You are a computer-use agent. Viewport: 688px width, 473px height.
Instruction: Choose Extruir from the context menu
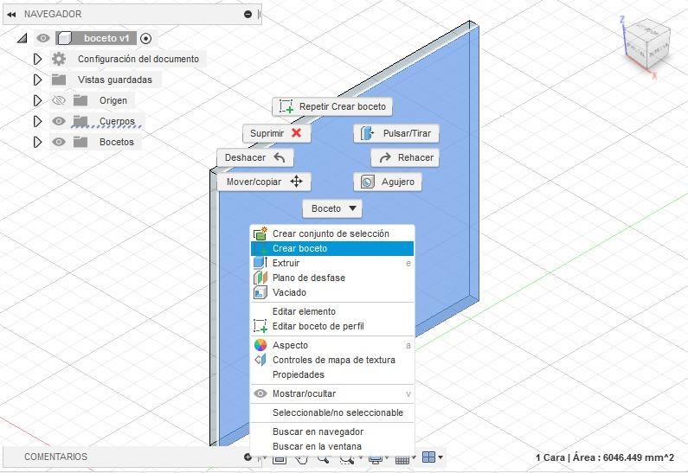[332, 263]
